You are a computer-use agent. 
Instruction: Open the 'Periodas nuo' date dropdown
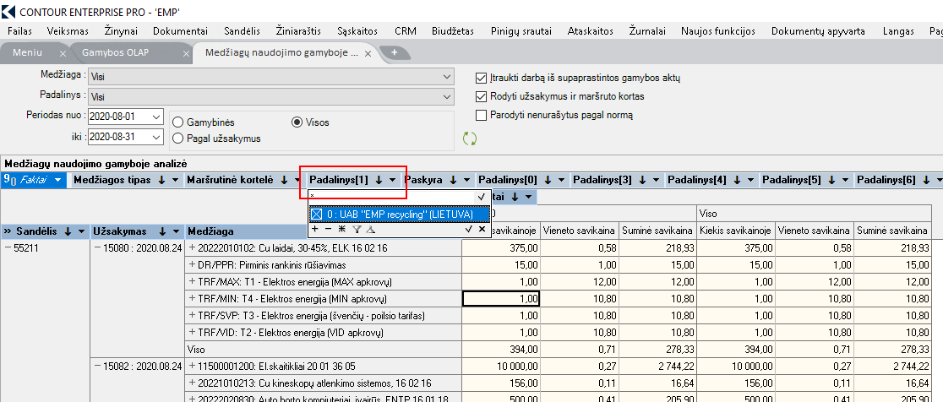point(155,117)
